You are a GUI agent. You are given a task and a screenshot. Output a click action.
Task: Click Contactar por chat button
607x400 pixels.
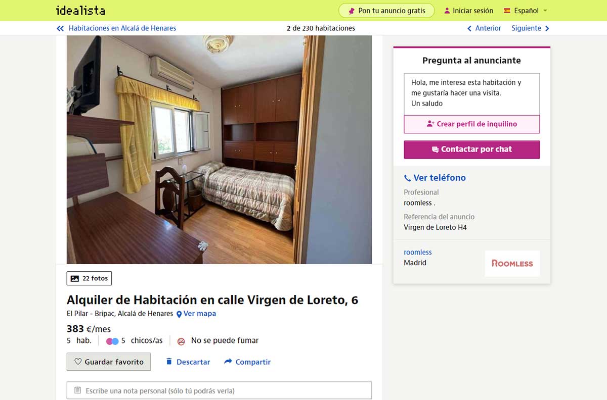click(471, 149)
